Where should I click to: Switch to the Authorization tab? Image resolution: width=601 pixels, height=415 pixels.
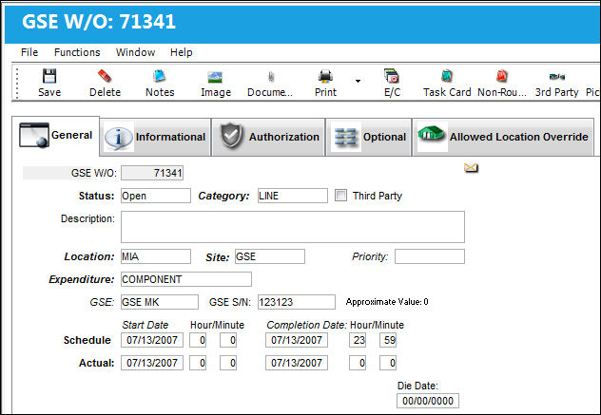tap(269, 137)
